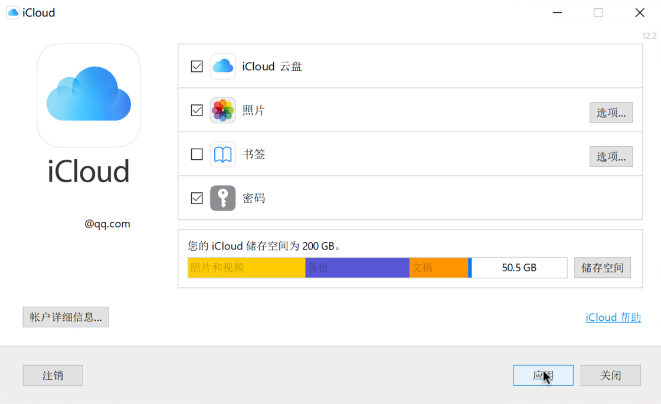Image resolution: width=661 pixels, height=404 pixels.
Task: Click the 储存空间 button
Action: 602,267
